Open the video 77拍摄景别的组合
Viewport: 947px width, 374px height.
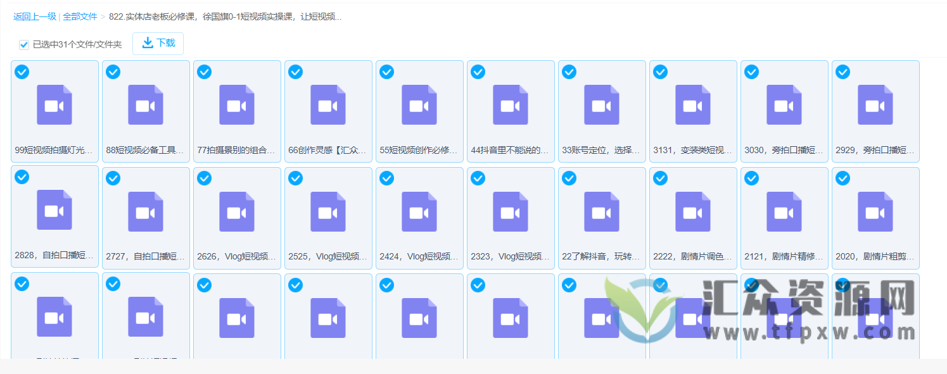237,104
